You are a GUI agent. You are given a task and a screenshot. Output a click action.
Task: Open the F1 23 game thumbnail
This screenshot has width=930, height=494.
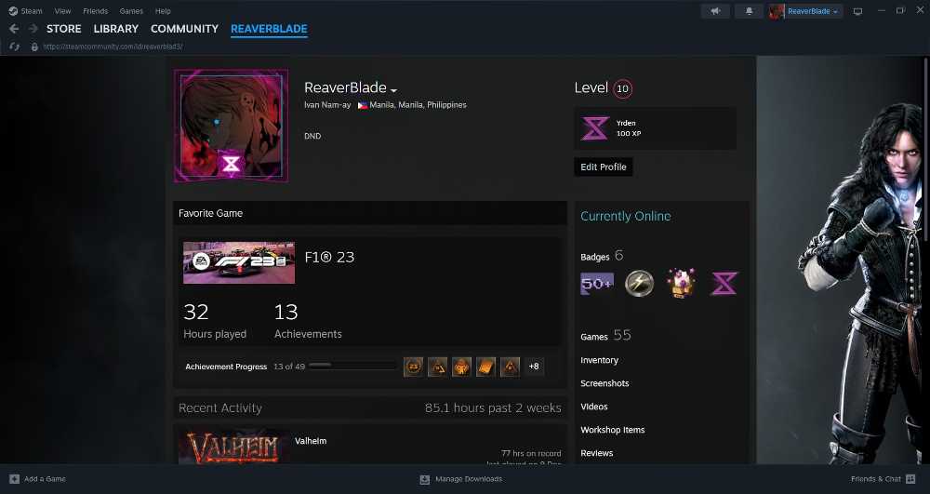(239, 262)
